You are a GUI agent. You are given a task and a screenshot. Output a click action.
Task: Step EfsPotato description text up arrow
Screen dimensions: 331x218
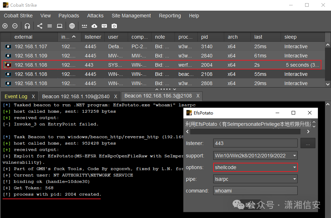[314, 122]
